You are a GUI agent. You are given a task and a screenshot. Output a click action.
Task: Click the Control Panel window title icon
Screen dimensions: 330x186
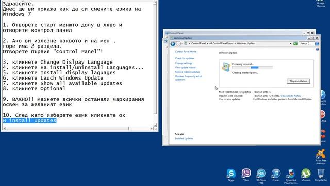pos(167,33)
